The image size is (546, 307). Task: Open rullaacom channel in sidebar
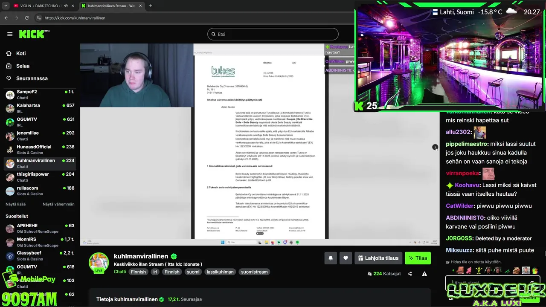pos(40,191)
